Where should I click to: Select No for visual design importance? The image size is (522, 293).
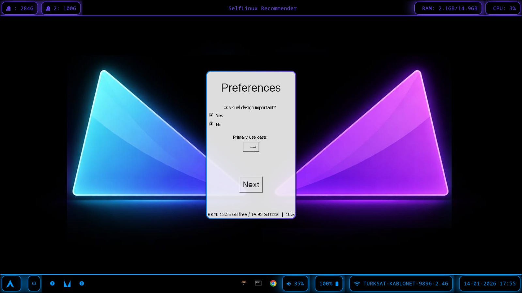click(212, 124)
